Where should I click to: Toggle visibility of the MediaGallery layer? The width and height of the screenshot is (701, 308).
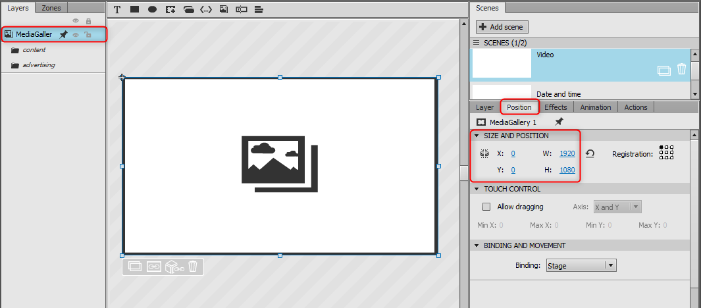tap(76, 34)
